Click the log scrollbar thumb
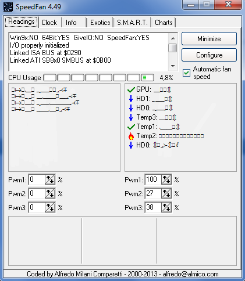The height and width of the screenshot is (281, 245). [173, 48]
